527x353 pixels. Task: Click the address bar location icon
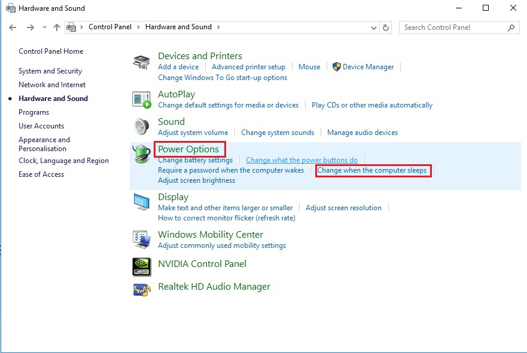click(71, 27)
